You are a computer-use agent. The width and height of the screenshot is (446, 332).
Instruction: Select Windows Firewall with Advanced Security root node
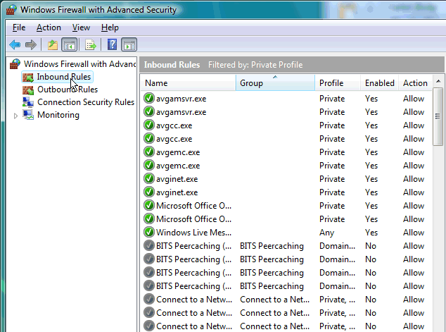[79, 64]
